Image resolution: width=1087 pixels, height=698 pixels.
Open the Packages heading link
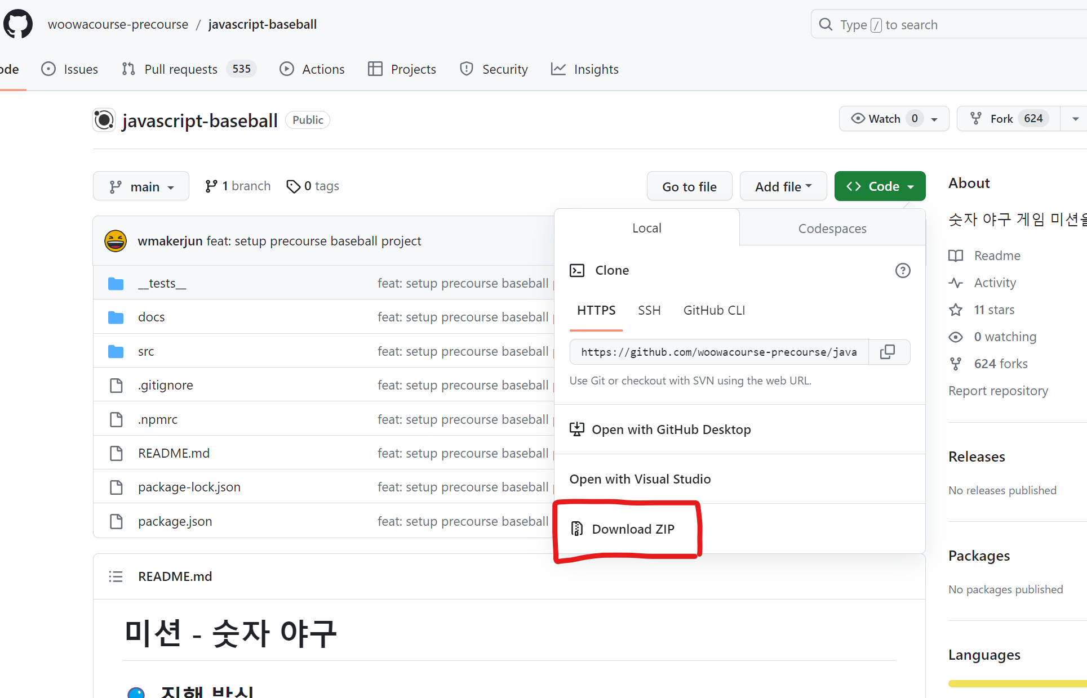click(979, 556)
